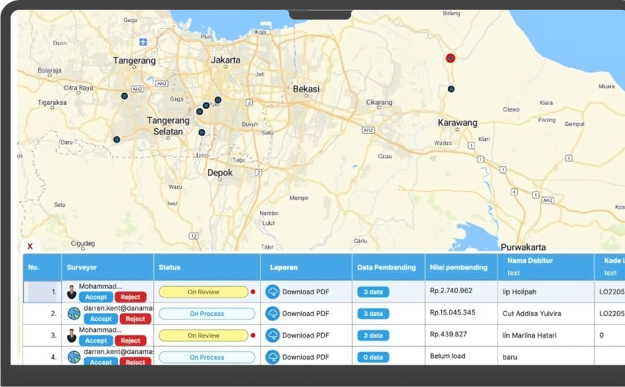This screenshot has width=625, height=387.
Task: Click the download cloud icon in row 1
Action: (273, 292)
